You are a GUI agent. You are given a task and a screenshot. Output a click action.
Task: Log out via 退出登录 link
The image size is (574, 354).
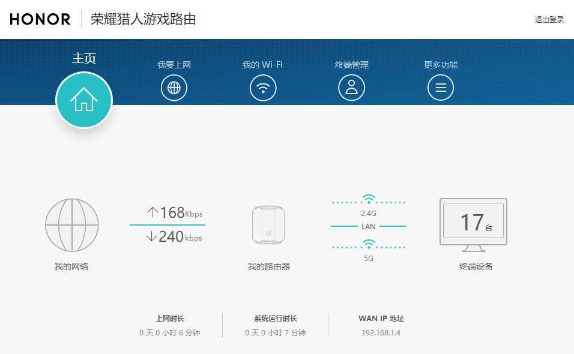[549, 20]
